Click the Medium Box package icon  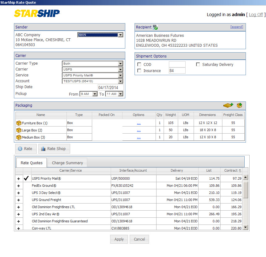tap(19, 137)
